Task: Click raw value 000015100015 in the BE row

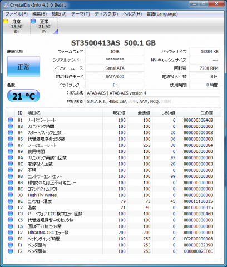Action: click(198, 201)
